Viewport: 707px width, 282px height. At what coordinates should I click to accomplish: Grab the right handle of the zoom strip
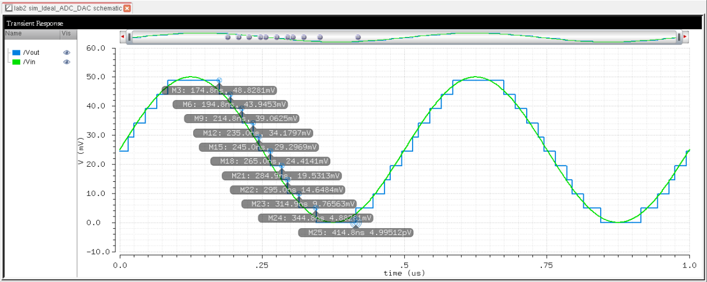point(678,37)
